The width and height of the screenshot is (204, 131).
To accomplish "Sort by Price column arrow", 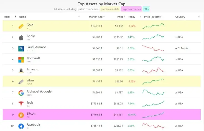I will pos(124,17).
